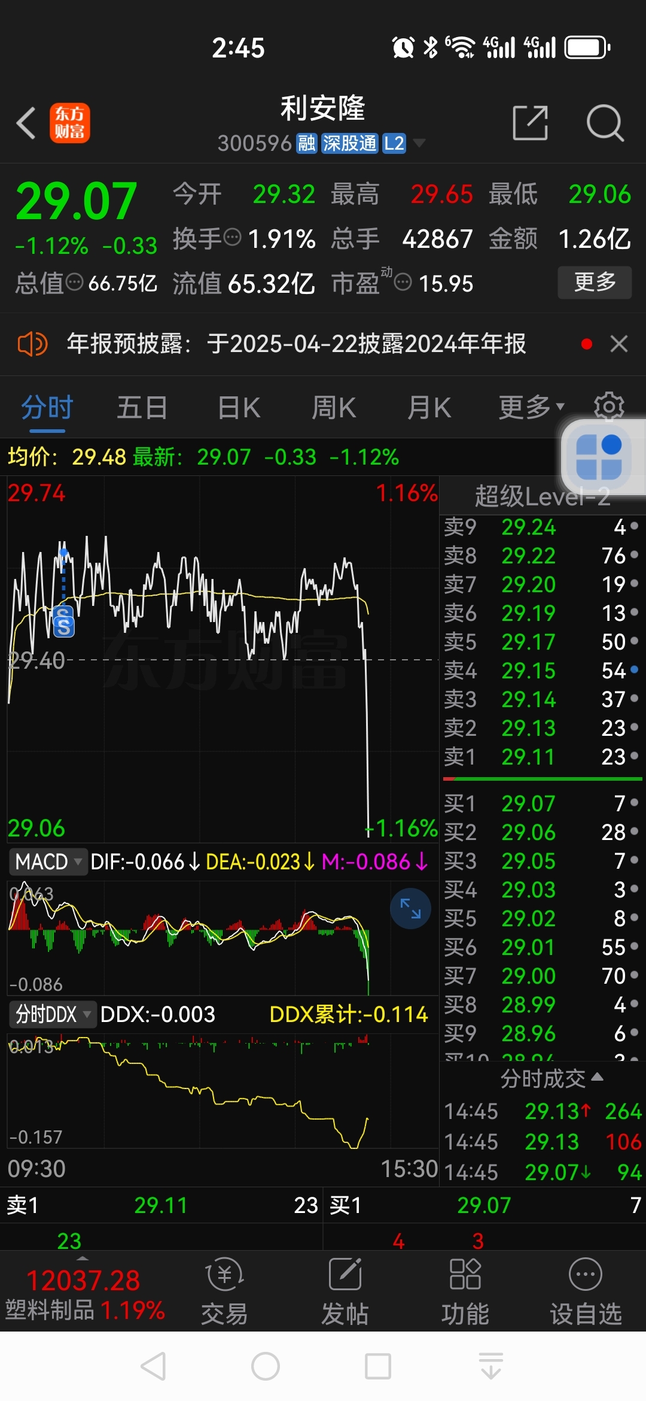Select the 分时 tab

47,408
